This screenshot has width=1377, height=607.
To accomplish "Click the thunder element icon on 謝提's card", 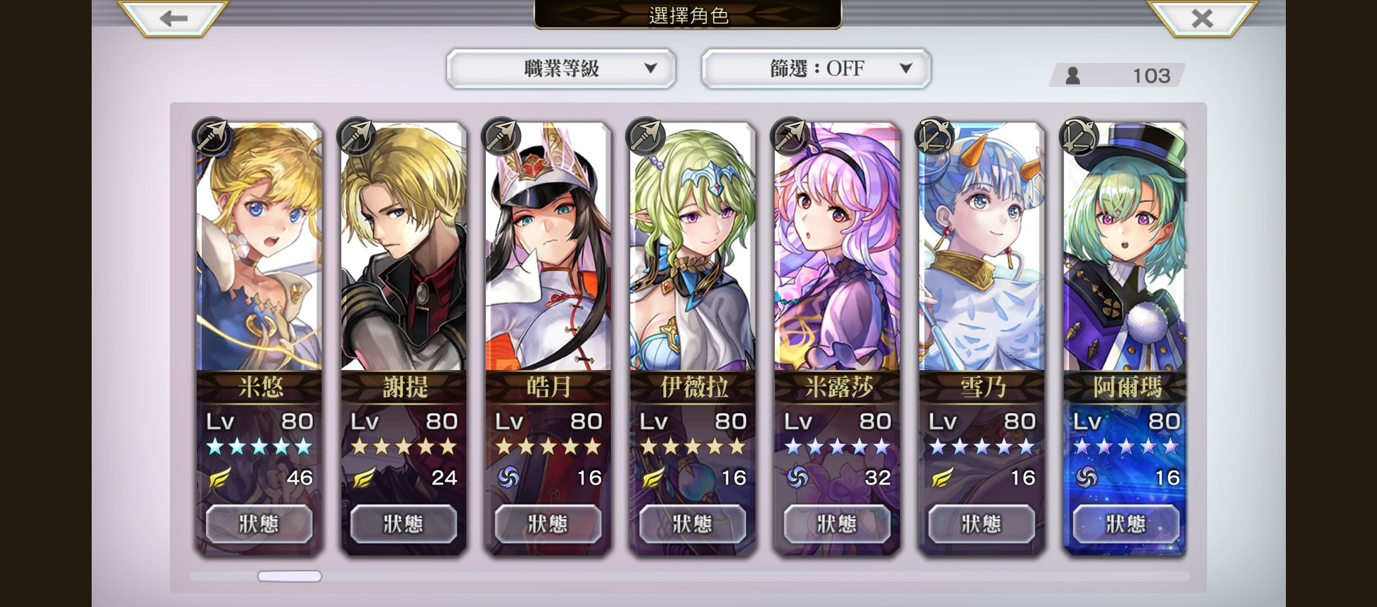I will pyautogui.click(x=364, y=478).
